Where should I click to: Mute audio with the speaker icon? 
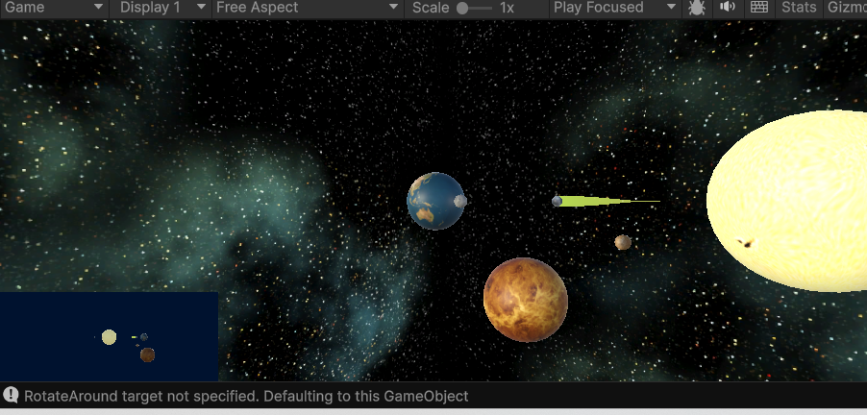pos(728,7)
